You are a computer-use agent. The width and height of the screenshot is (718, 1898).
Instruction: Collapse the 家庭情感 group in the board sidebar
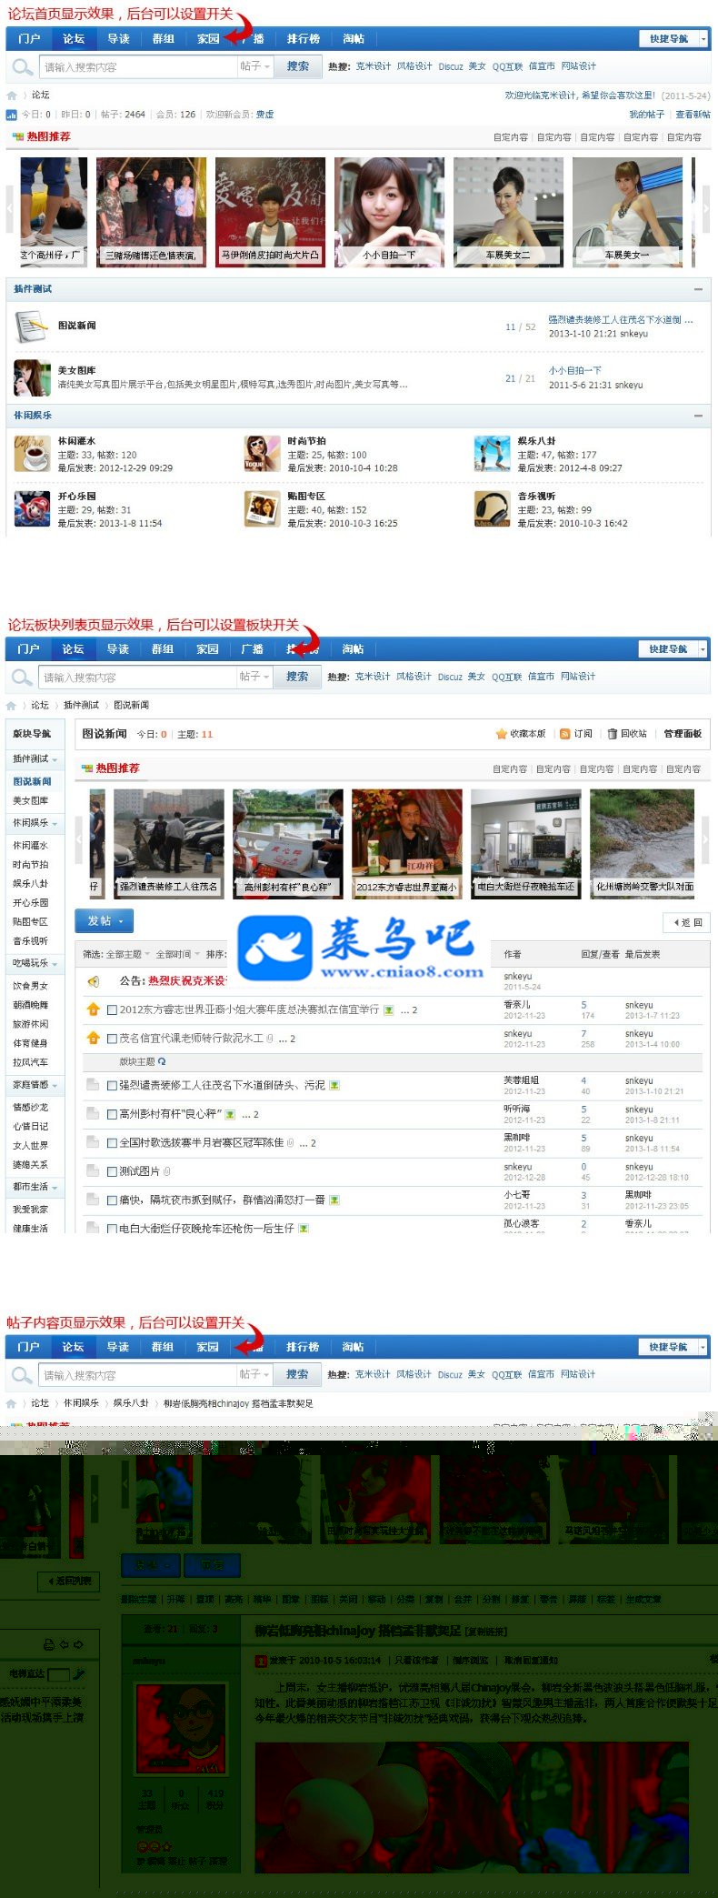pos(55,1086)
